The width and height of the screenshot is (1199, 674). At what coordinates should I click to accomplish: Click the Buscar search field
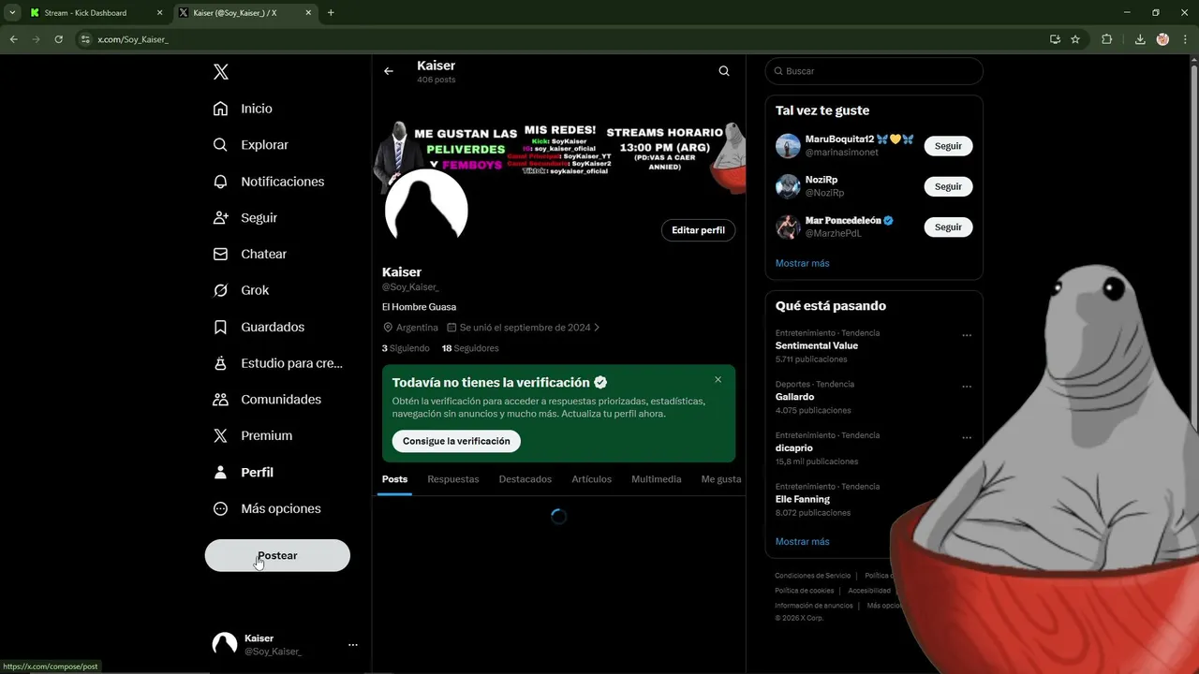point(874,71)
